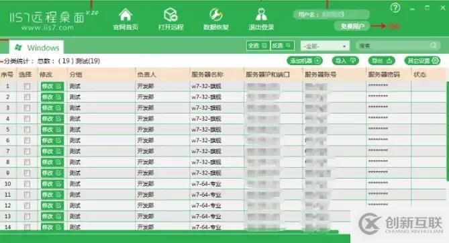Expand the -全部- group dropdown

pos(325,46)
